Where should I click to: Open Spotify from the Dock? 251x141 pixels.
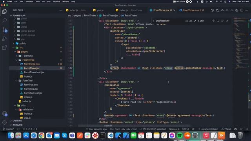pyautogui.click(x=180, y=136)
